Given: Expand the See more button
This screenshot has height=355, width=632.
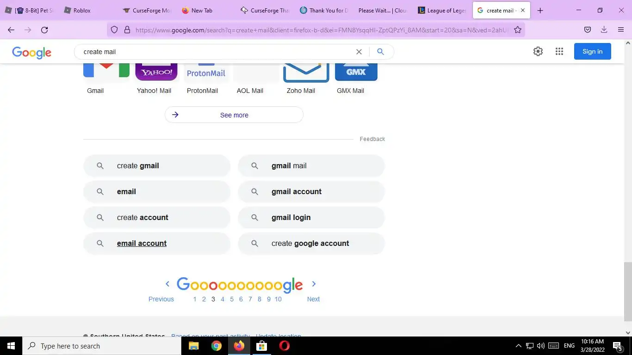Looking at the screenshot, I should (234, 115).
